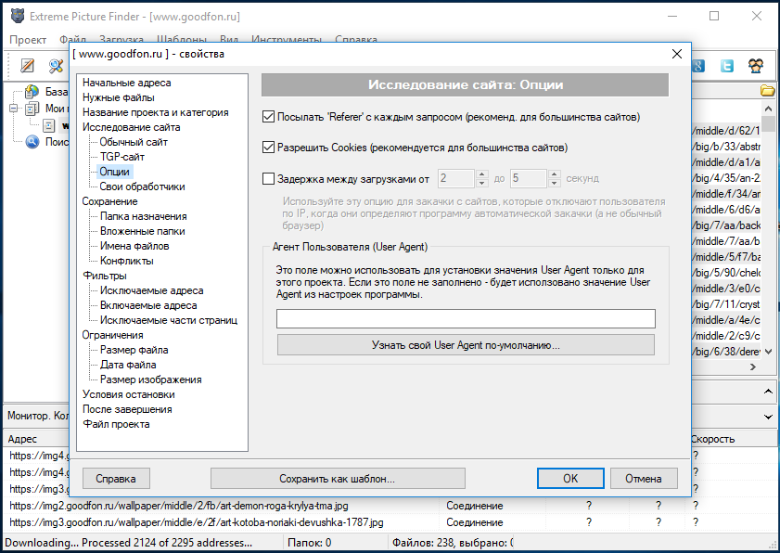The height and width of the screenshot is (553, 780).
Task: Toggle the Разрешить Cookies checkbox
Action: pyautogui.click(x=269, y=148)
